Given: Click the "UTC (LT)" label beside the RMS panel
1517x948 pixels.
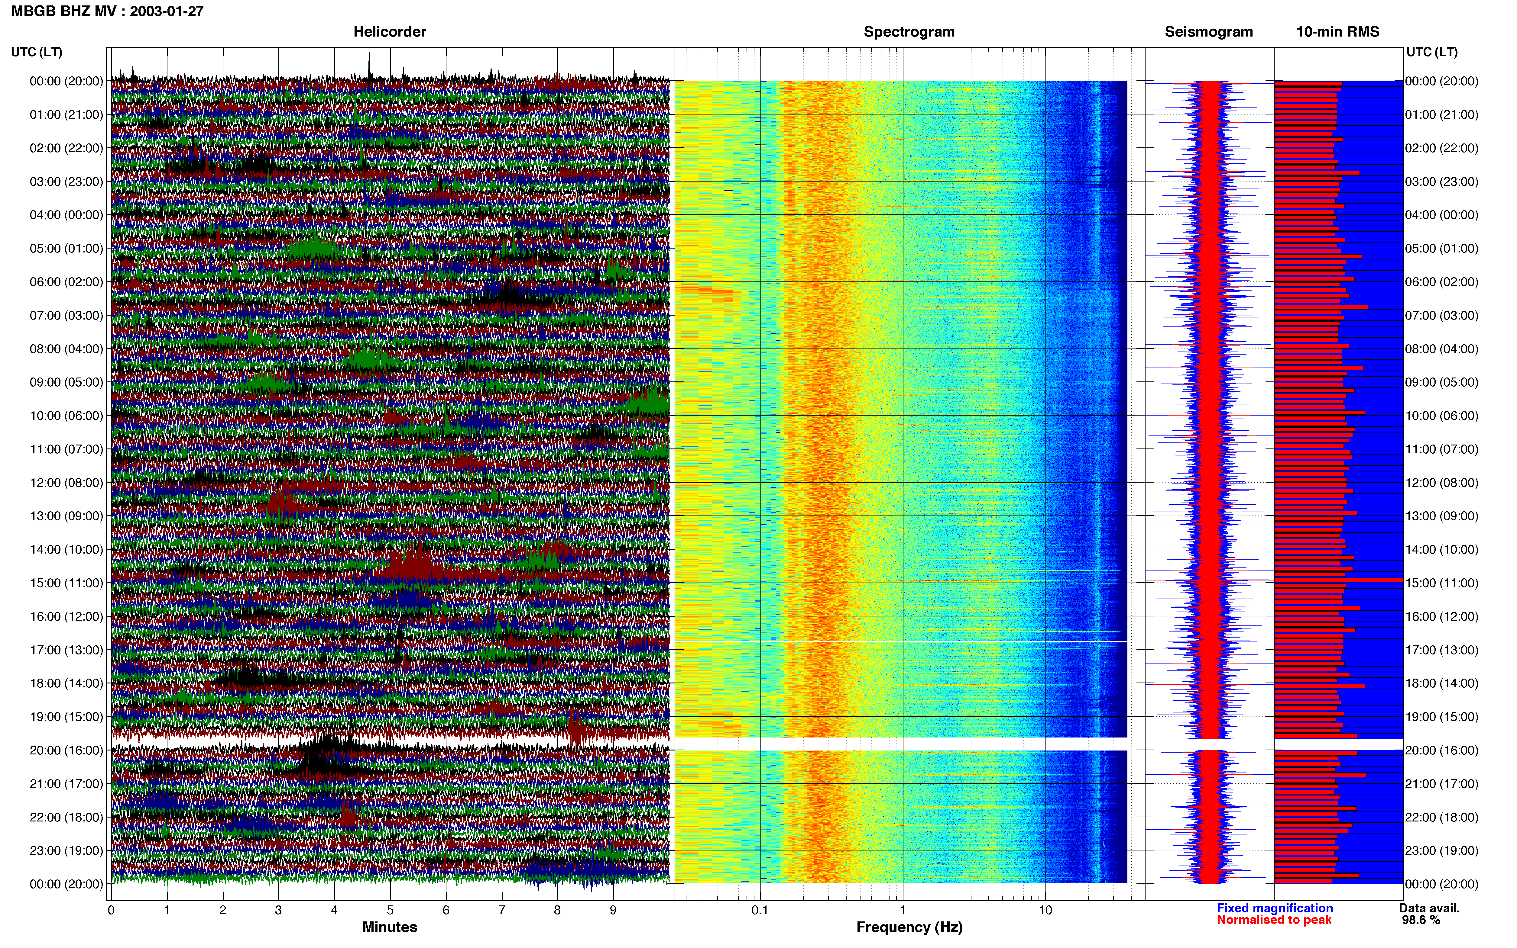Looking at the screenshot, I should pos(1432,51).
